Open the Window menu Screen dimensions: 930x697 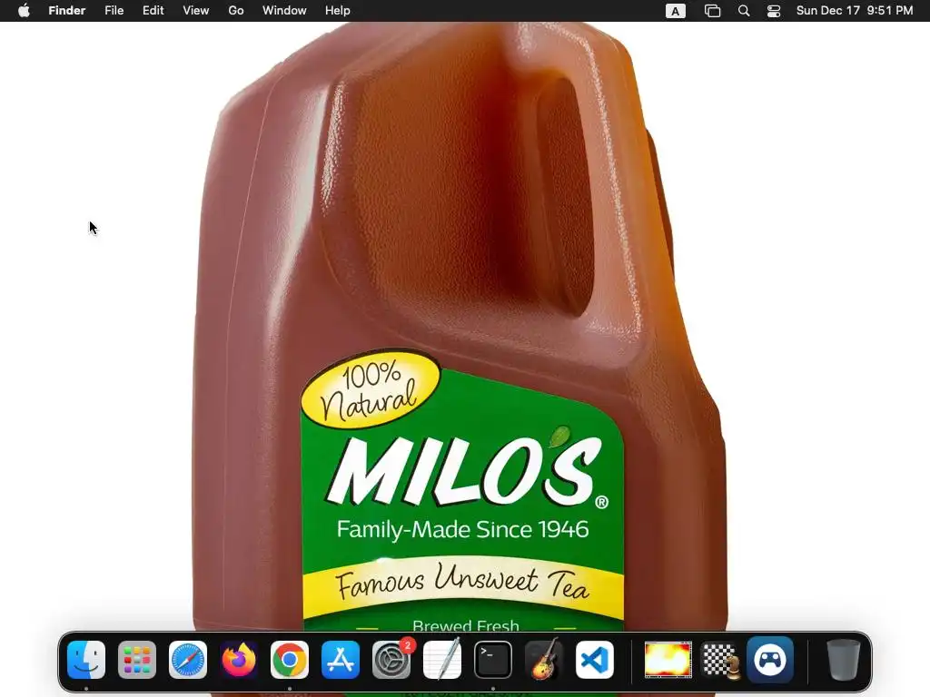(284, 11)
